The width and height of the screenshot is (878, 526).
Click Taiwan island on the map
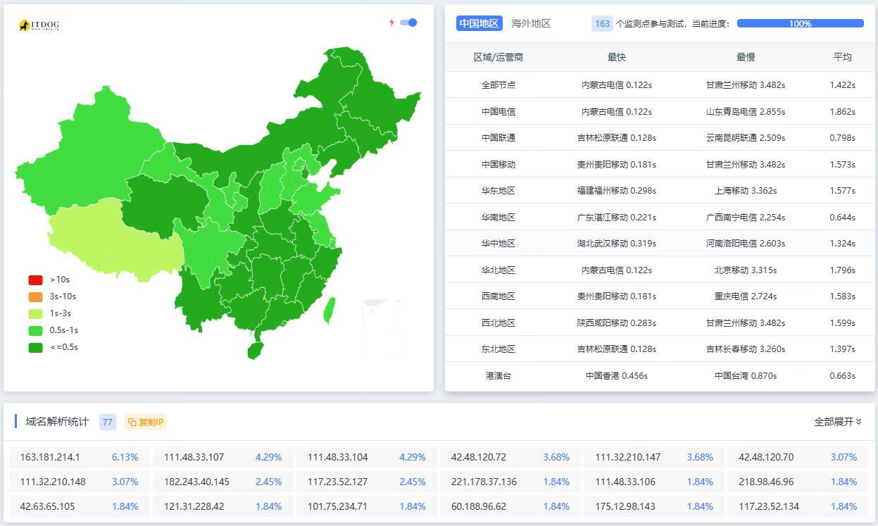tap(330, 310)
